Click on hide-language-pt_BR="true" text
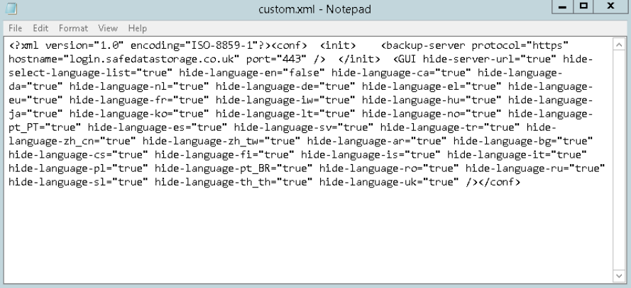 pyautogui.click(x=234, y=168)
